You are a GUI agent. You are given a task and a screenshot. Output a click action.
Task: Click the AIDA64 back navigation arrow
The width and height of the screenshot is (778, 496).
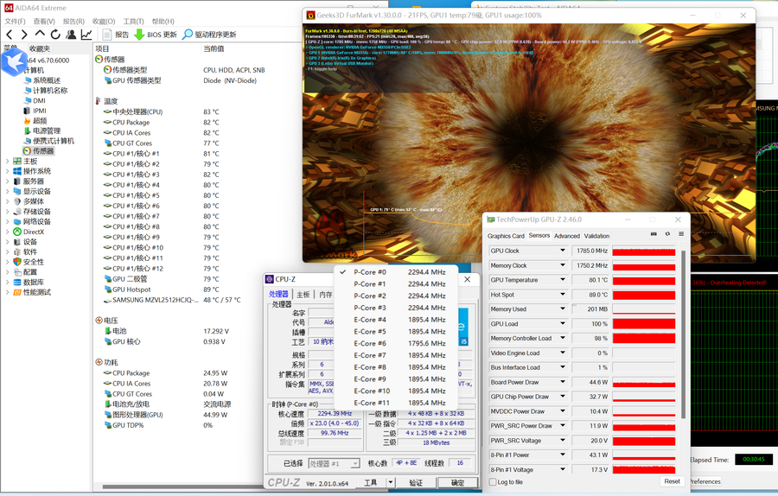tap(10, 35)
